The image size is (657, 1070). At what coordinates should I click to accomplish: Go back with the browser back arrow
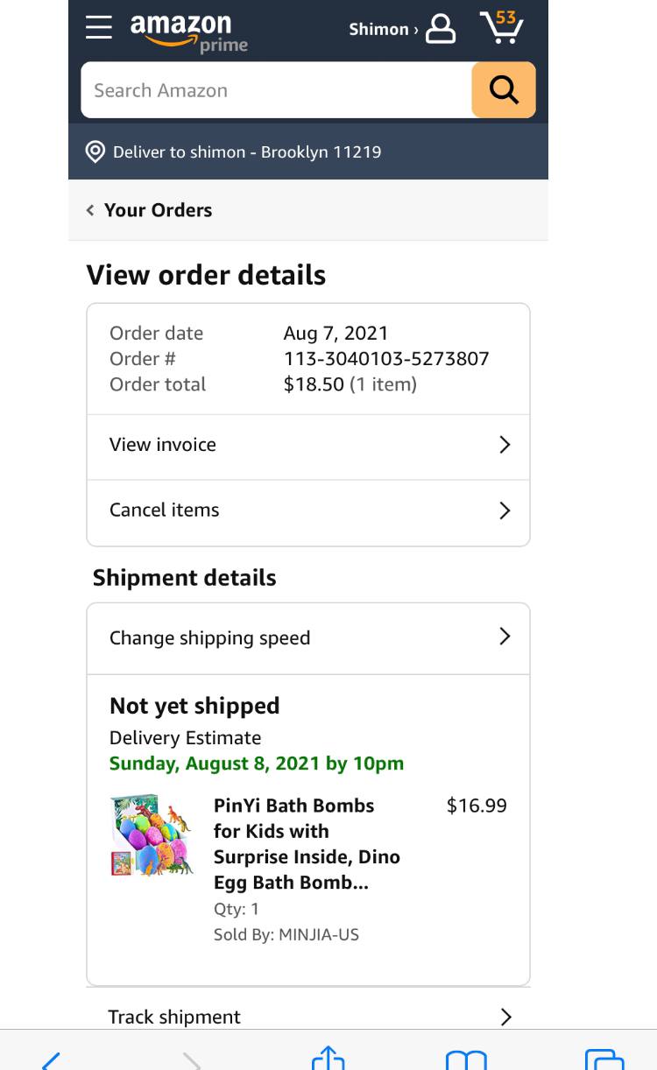pyautogui.click(x=51, y=1060)
